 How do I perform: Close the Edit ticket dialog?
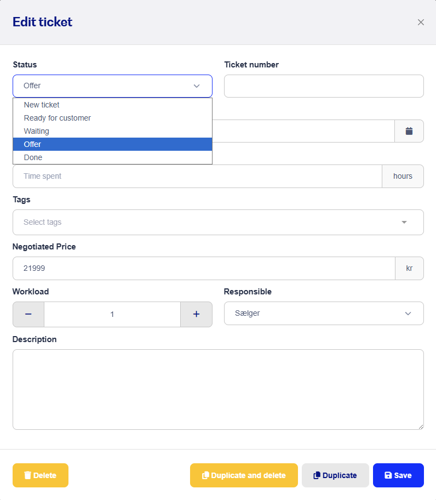pyautogui.click(x=421, y=22)
